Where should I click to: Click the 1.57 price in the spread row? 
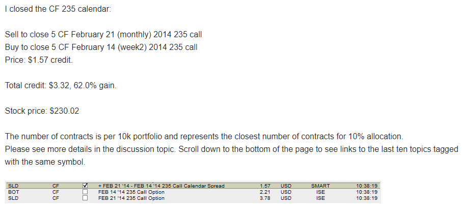point(265,186)
